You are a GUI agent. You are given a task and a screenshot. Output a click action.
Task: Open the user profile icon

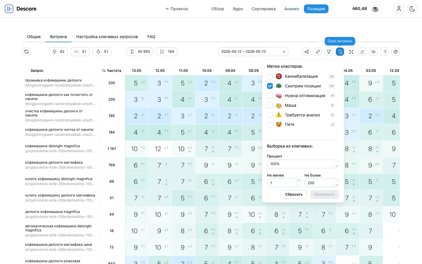pyautogui.click(x=399, y=9)
